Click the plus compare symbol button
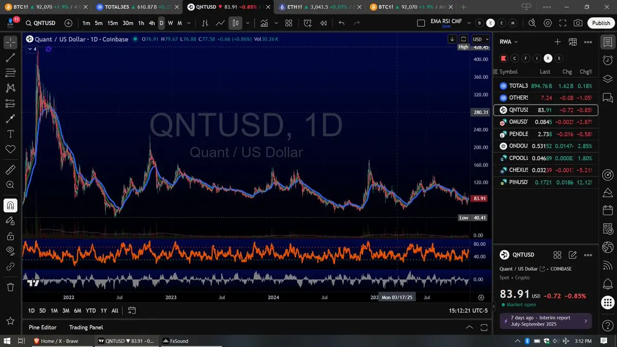This screenshot has width=617, height=347. tap(68, 23)
